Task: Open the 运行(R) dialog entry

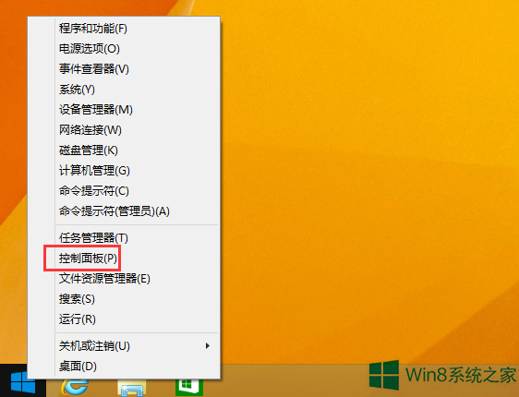Action: pos(137,319)
